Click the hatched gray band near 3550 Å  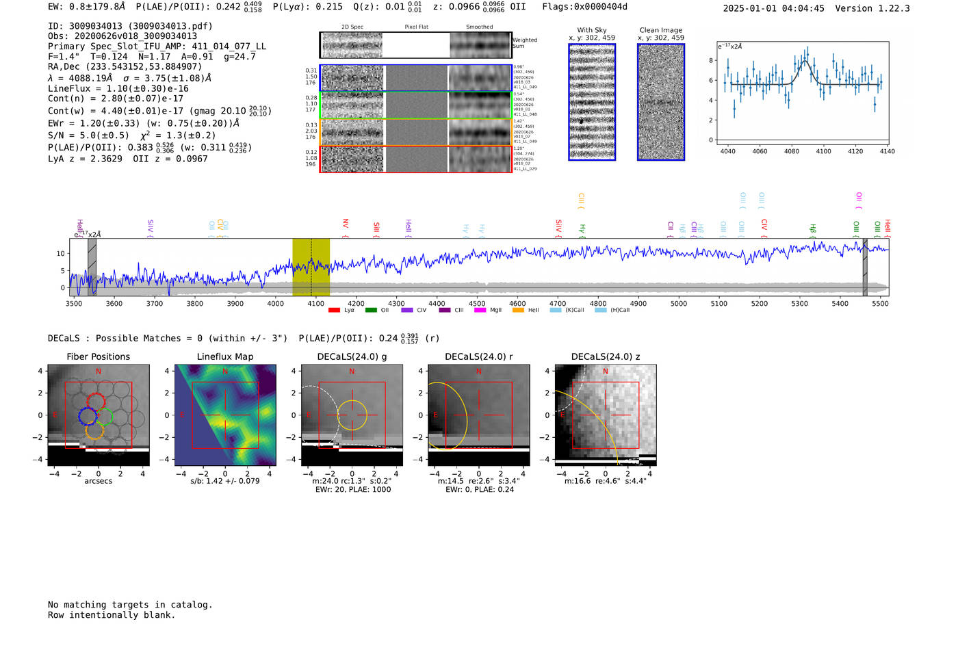click(92, 267)
